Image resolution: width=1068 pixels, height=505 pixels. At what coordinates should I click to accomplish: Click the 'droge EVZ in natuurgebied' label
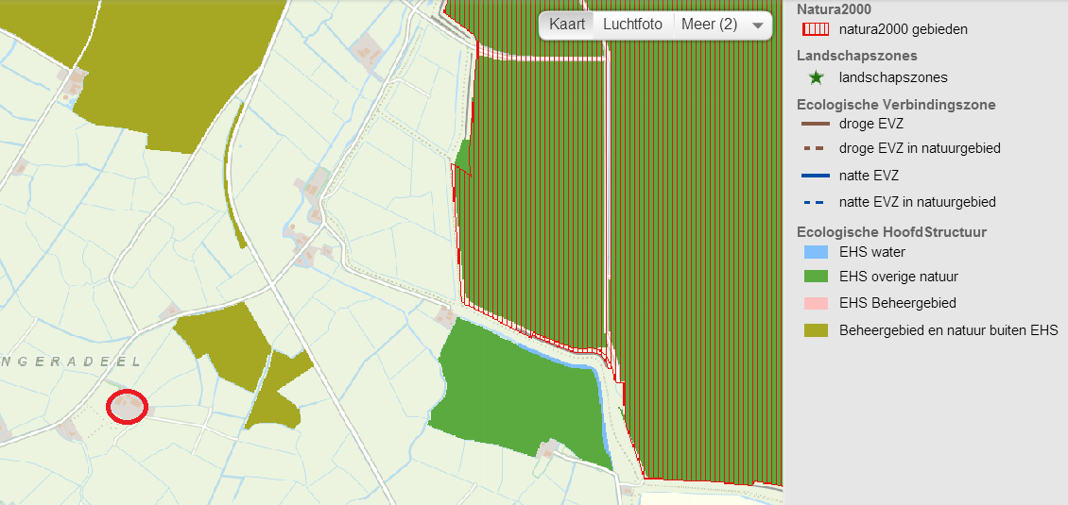pos(920,147)
